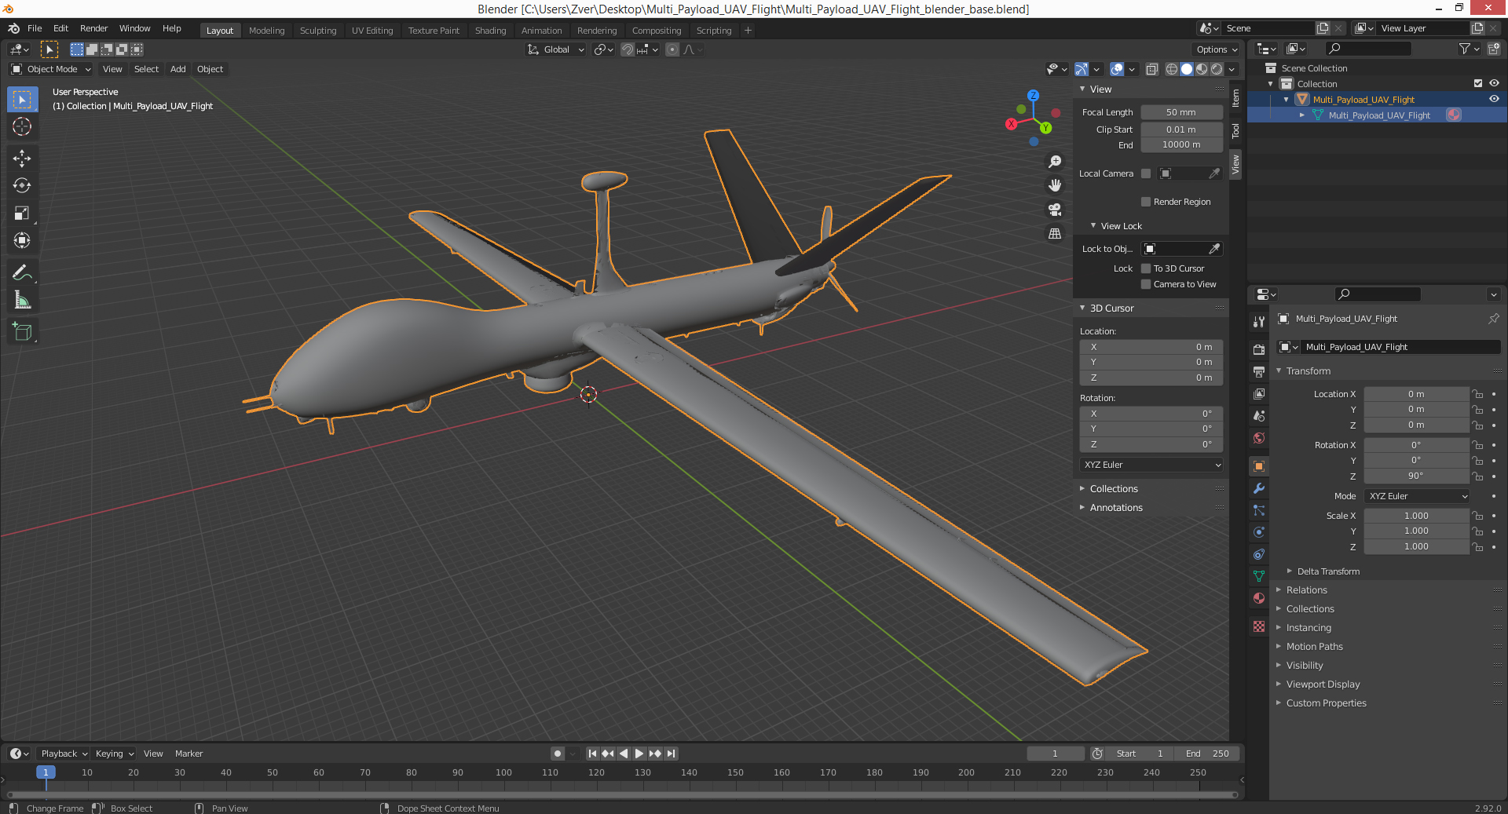Toggle X-ray display in viewport header
This screenshot has width=1508, height=814.
pos(1152,69)
